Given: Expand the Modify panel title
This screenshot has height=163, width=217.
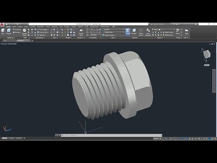Looking at the screenshot, I should [x=68, y=38].
